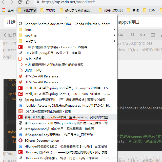Image resolution: width=162 pixels, height=162 pixels.
Task: Open the 高等代数知识 bookmark folder
Action: click(x=111, y=10)
